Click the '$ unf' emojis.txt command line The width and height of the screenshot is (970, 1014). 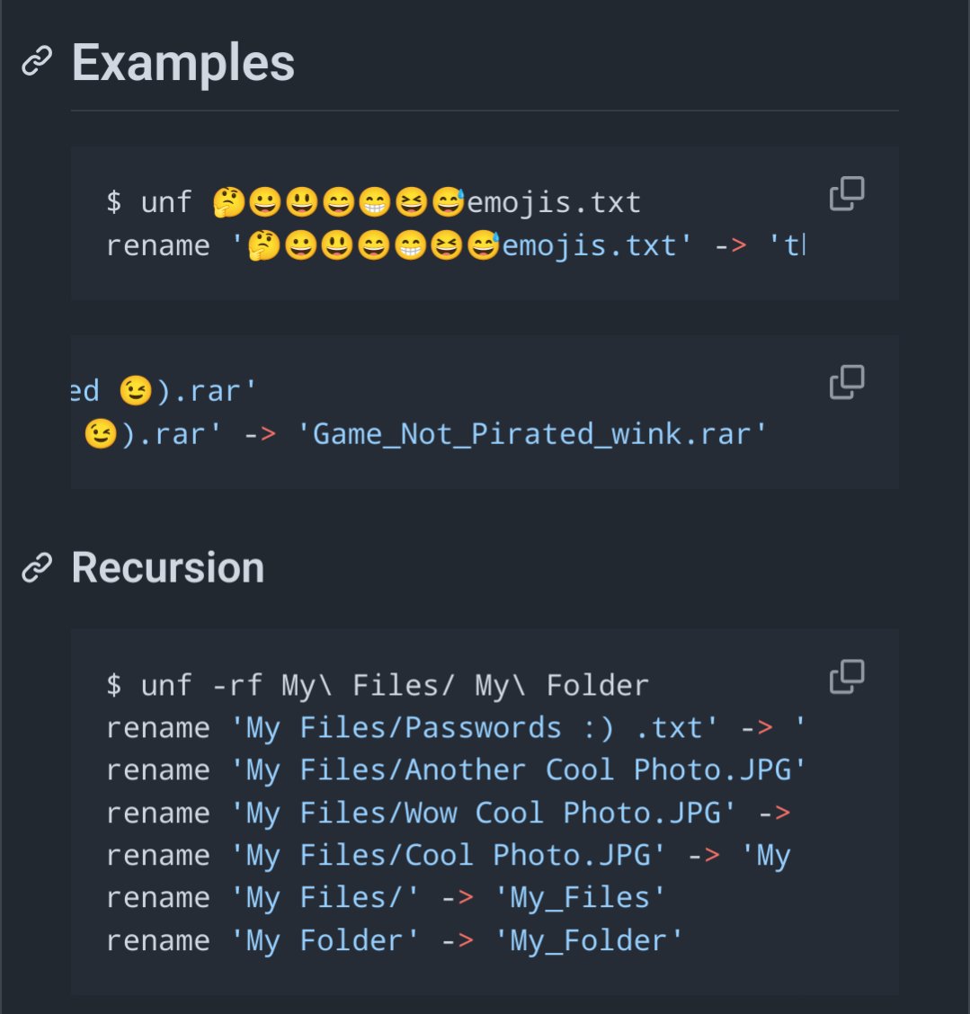[374, 202]
